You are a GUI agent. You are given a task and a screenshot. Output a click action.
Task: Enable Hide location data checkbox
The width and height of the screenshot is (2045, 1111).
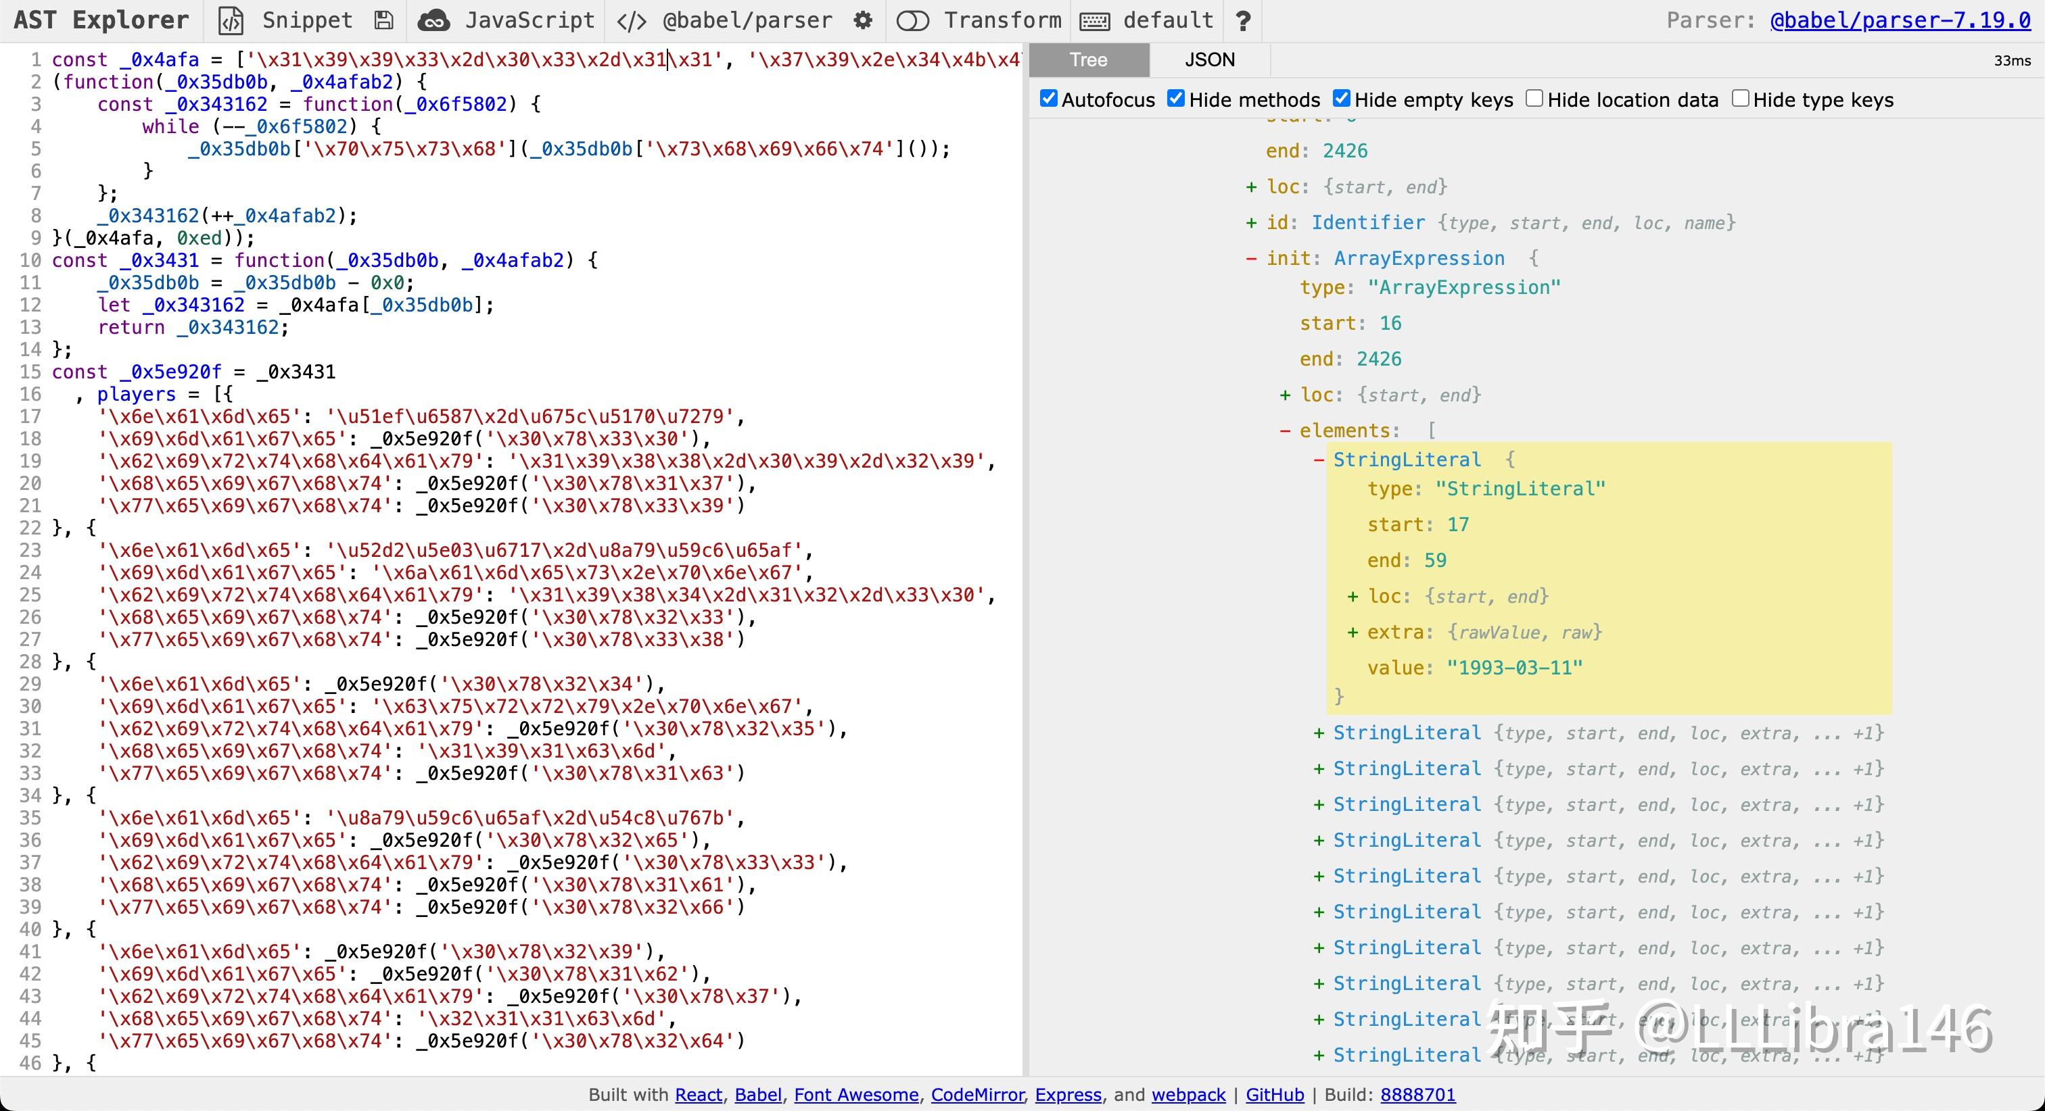click(1534, 99)
